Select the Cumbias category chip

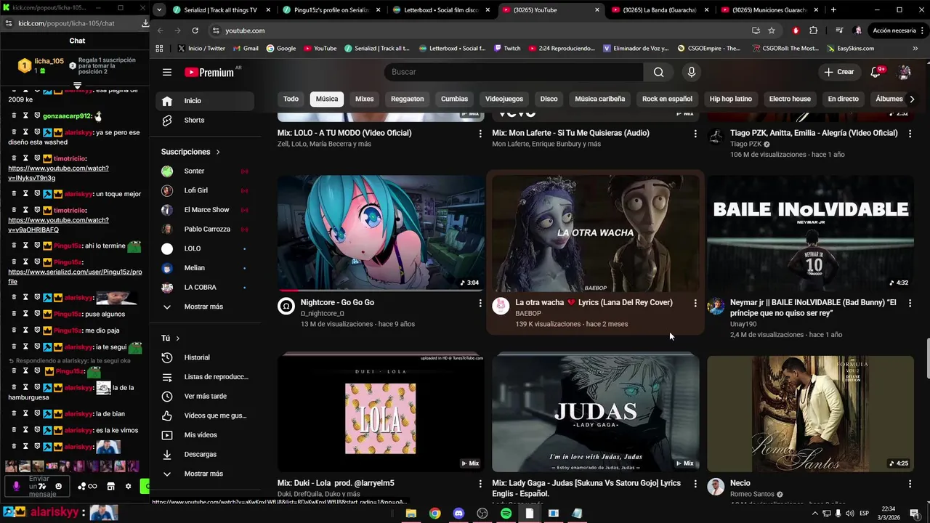454,99
